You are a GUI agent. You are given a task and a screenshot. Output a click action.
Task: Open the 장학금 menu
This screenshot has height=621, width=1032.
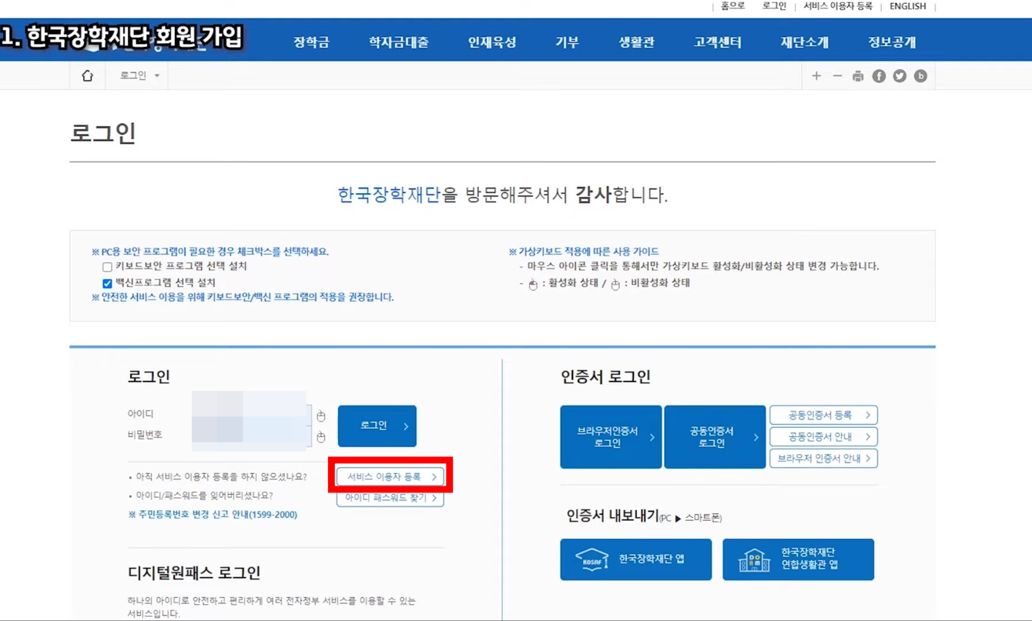pyautogui.click(x=311, y=42)
